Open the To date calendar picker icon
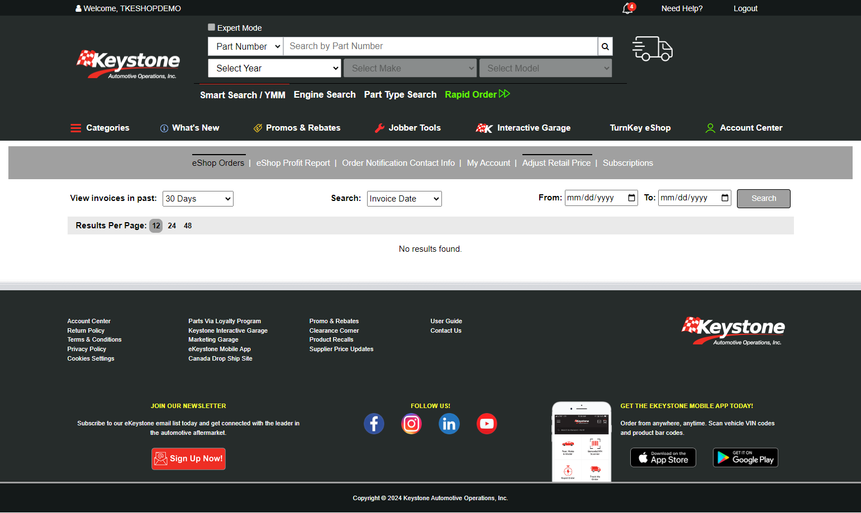 pos(725,198)
